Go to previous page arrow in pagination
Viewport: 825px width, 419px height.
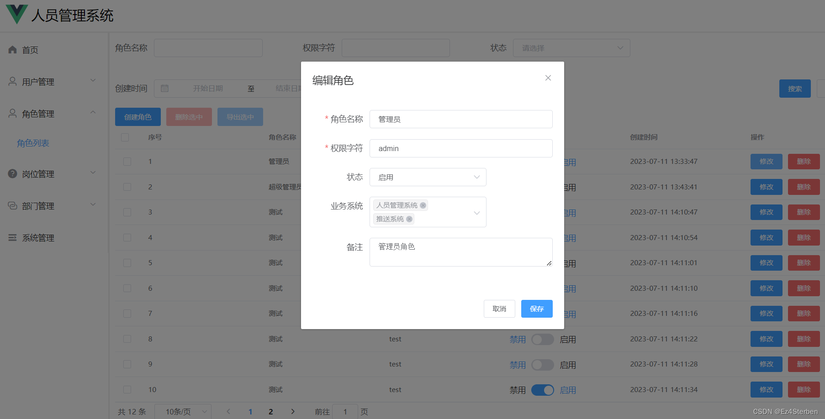point(228,412)
